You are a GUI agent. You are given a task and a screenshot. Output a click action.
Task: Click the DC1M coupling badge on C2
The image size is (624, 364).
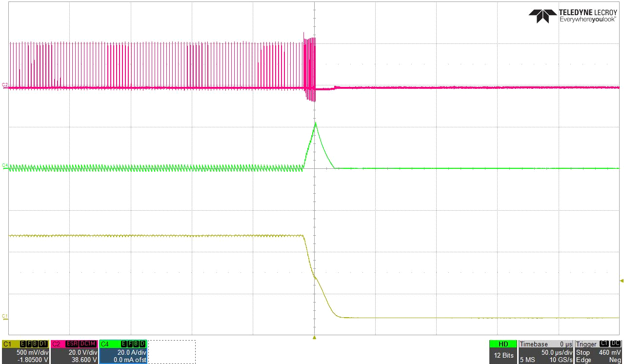tap(88, 344)
